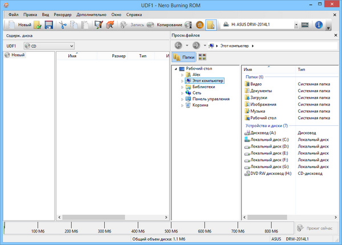
Task: Switch file browser to thumbnails view icon
Action: pyautogui.click(x=202, y=57)
